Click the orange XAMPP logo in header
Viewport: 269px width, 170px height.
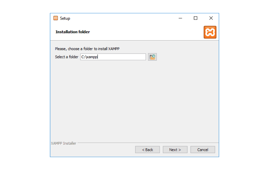210,32
